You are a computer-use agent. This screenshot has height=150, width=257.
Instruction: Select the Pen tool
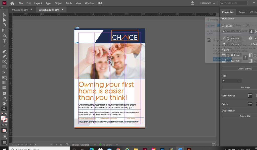pyautogui.click(x=4, y=51)
